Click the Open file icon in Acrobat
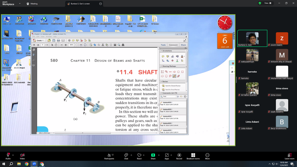The height and width of the screenshot is (167, 297). tap(49, 40)
